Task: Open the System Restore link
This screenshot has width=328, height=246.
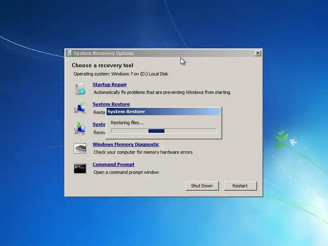Action: (x=111, y=104)
